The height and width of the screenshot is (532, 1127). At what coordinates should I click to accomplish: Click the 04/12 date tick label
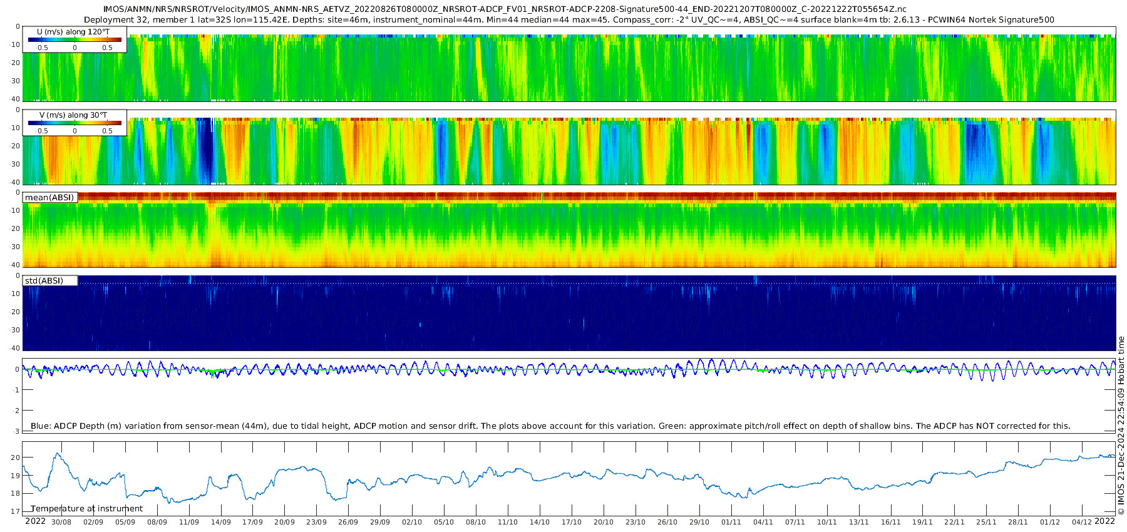[x=1082, y=522]
